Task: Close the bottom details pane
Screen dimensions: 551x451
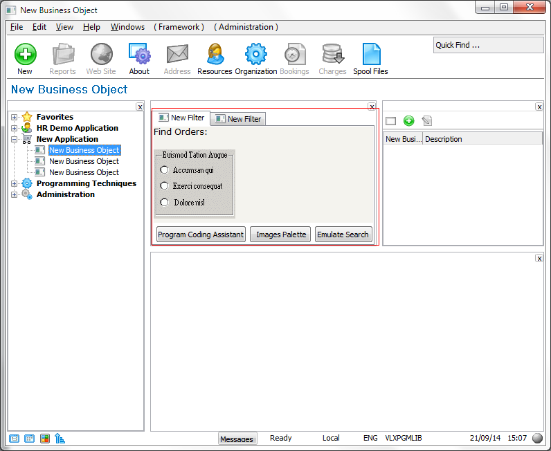Action: [539, 259]
